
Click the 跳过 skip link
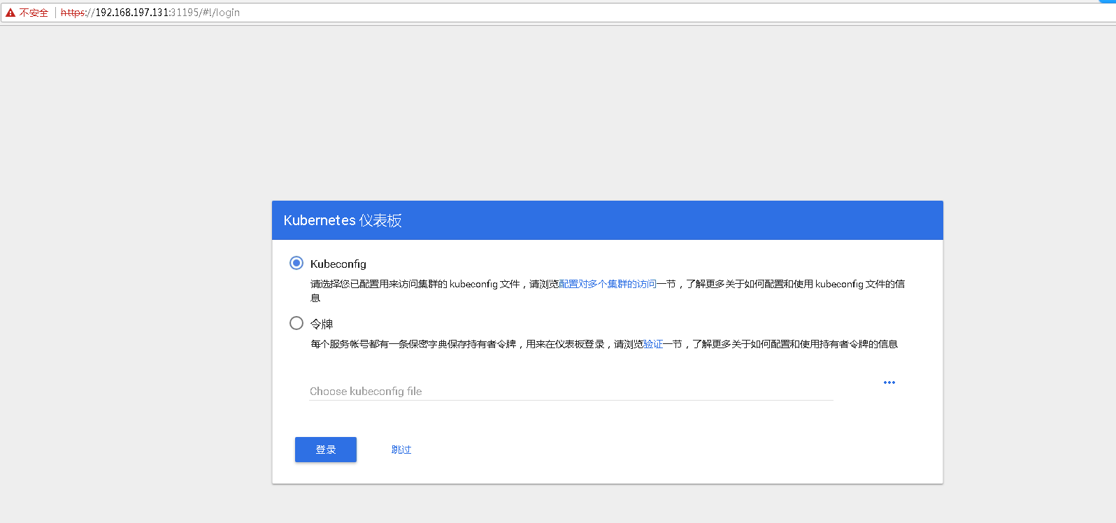[x=401, y=450]
